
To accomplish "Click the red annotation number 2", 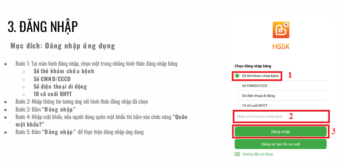I will 291,116.
